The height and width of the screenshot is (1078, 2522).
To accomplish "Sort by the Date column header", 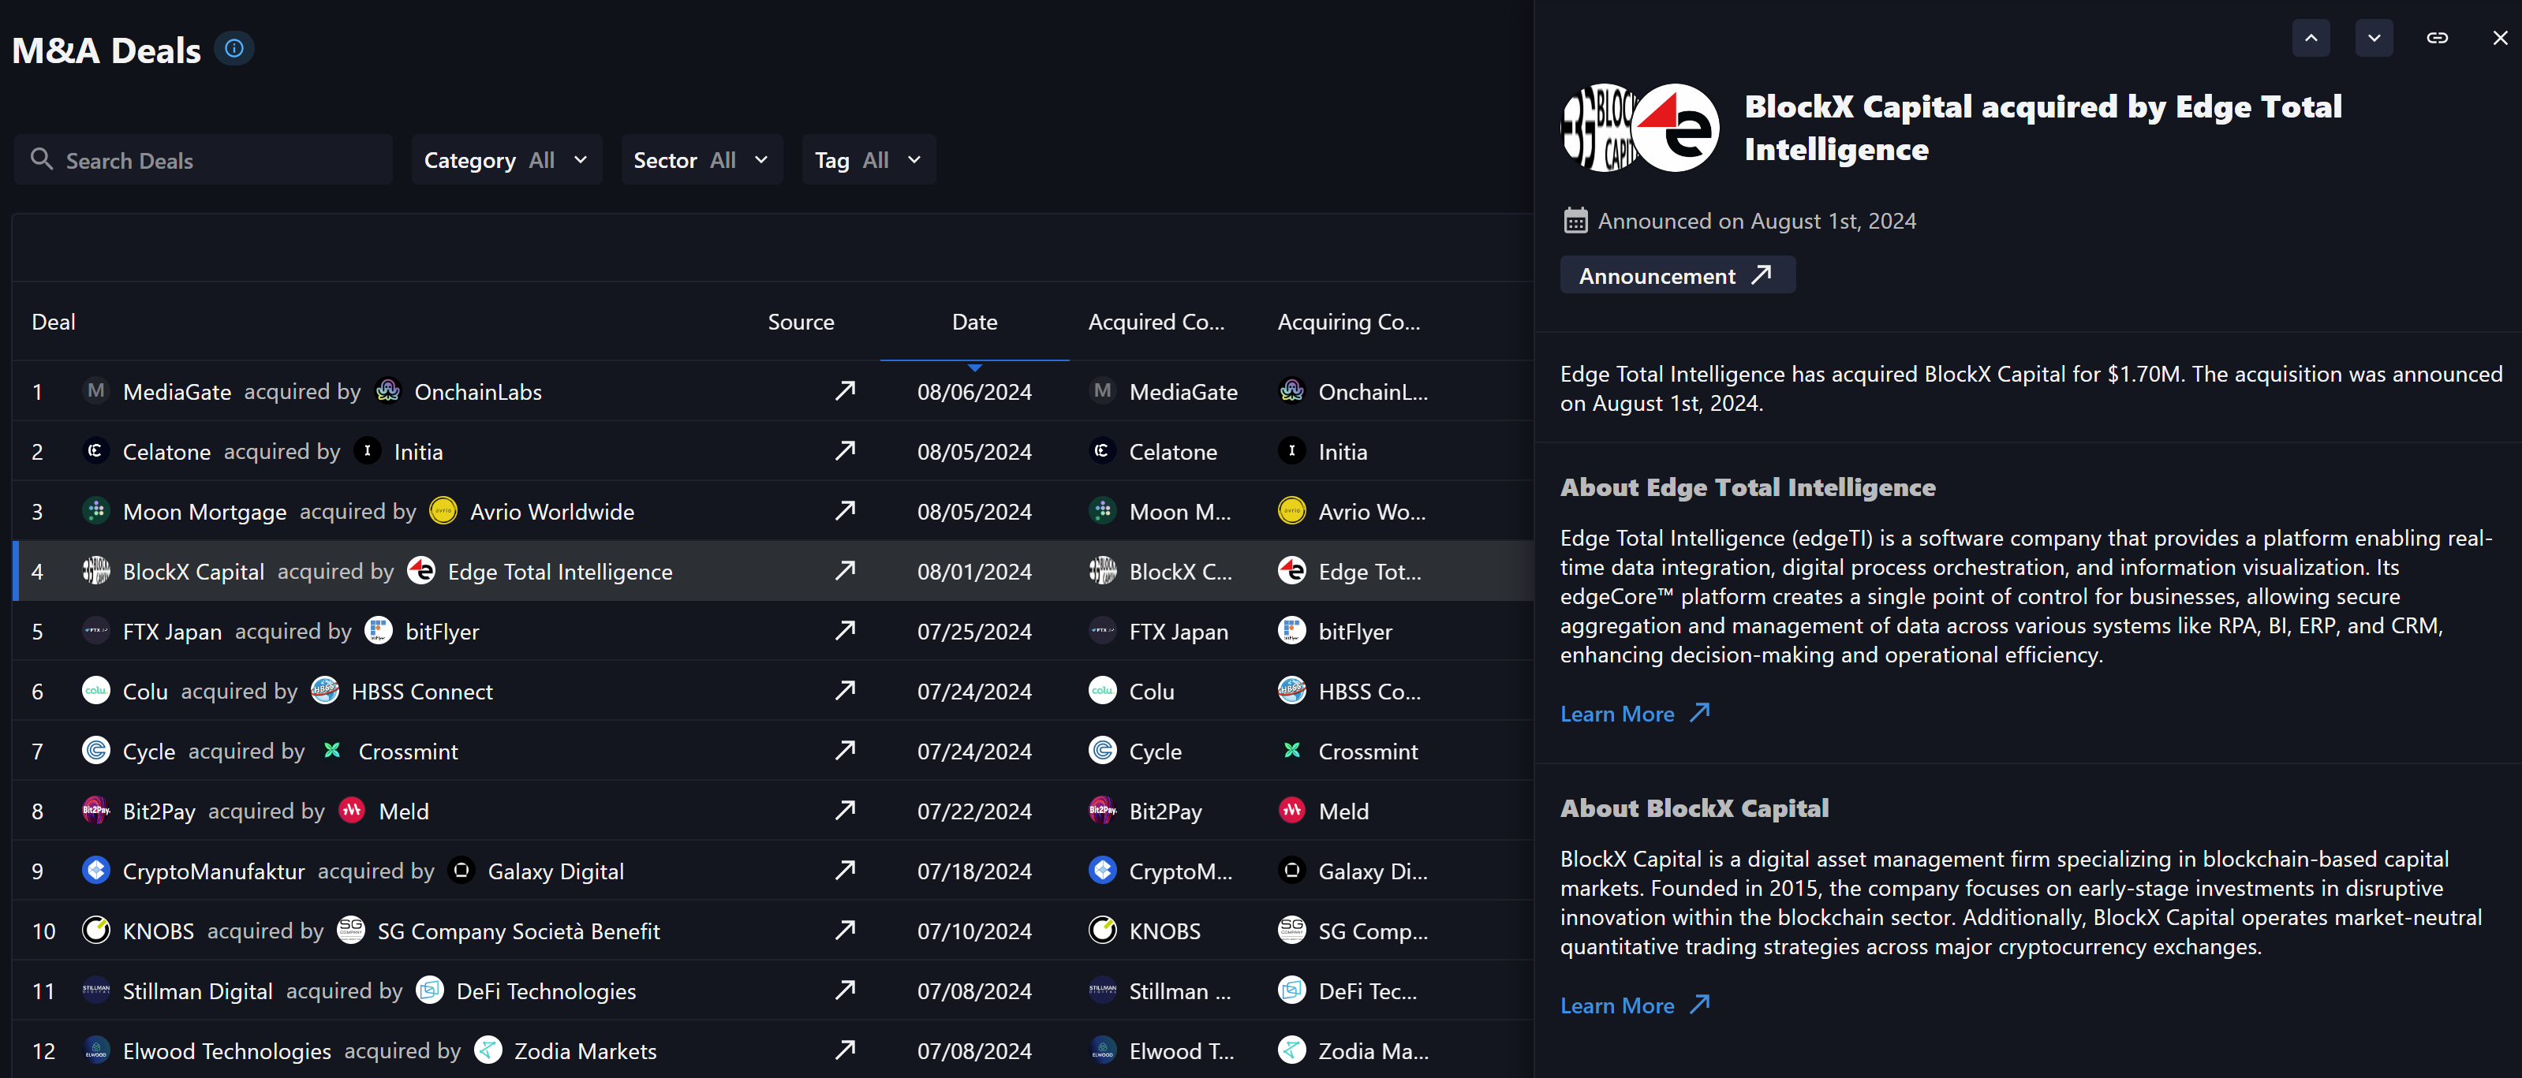I will [974, 321].
